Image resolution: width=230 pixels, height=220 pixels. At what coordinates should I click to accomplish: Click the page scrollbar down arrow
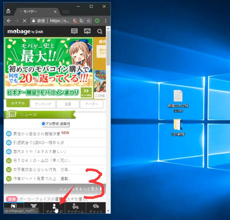(108, 211)
